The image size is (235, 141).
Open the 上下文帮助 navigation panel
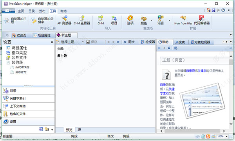pos(28,106)
